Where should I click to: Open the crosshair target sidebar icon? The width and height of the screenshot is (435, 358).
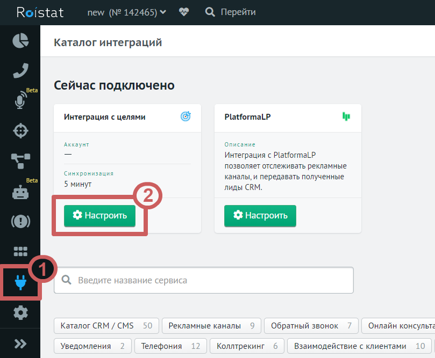(x=20, y=130)
